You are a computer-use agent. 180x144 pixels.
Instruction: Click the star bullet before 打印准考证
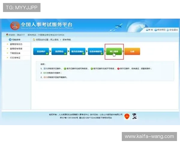pos(7,58)
